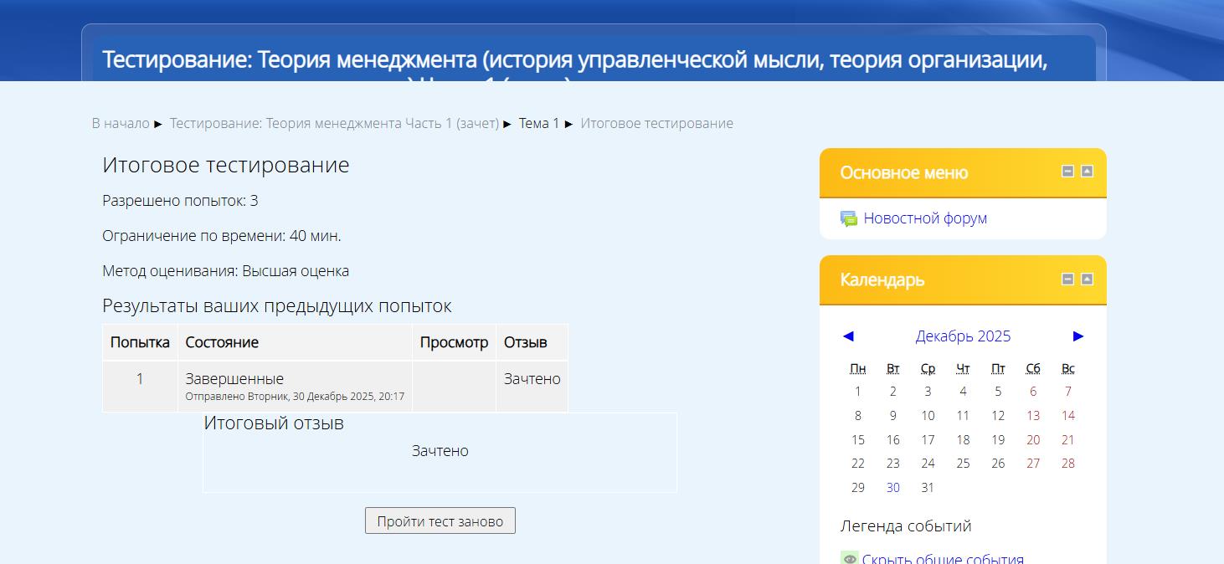This screenshot has width=1224, height=564.
Task: Open Тестирование: Теория менеджмента Часть 1 breadcrumb
Action: 334,124
